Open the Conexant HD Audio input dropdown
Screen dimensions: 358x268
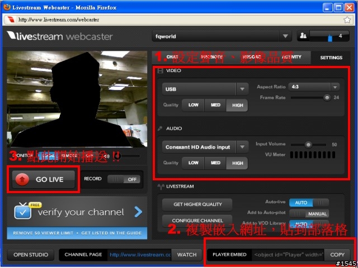(x=205, y=147)
